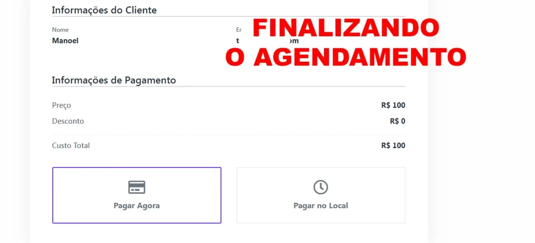Click the Informações do Cliente heading

tap(104, 10)
